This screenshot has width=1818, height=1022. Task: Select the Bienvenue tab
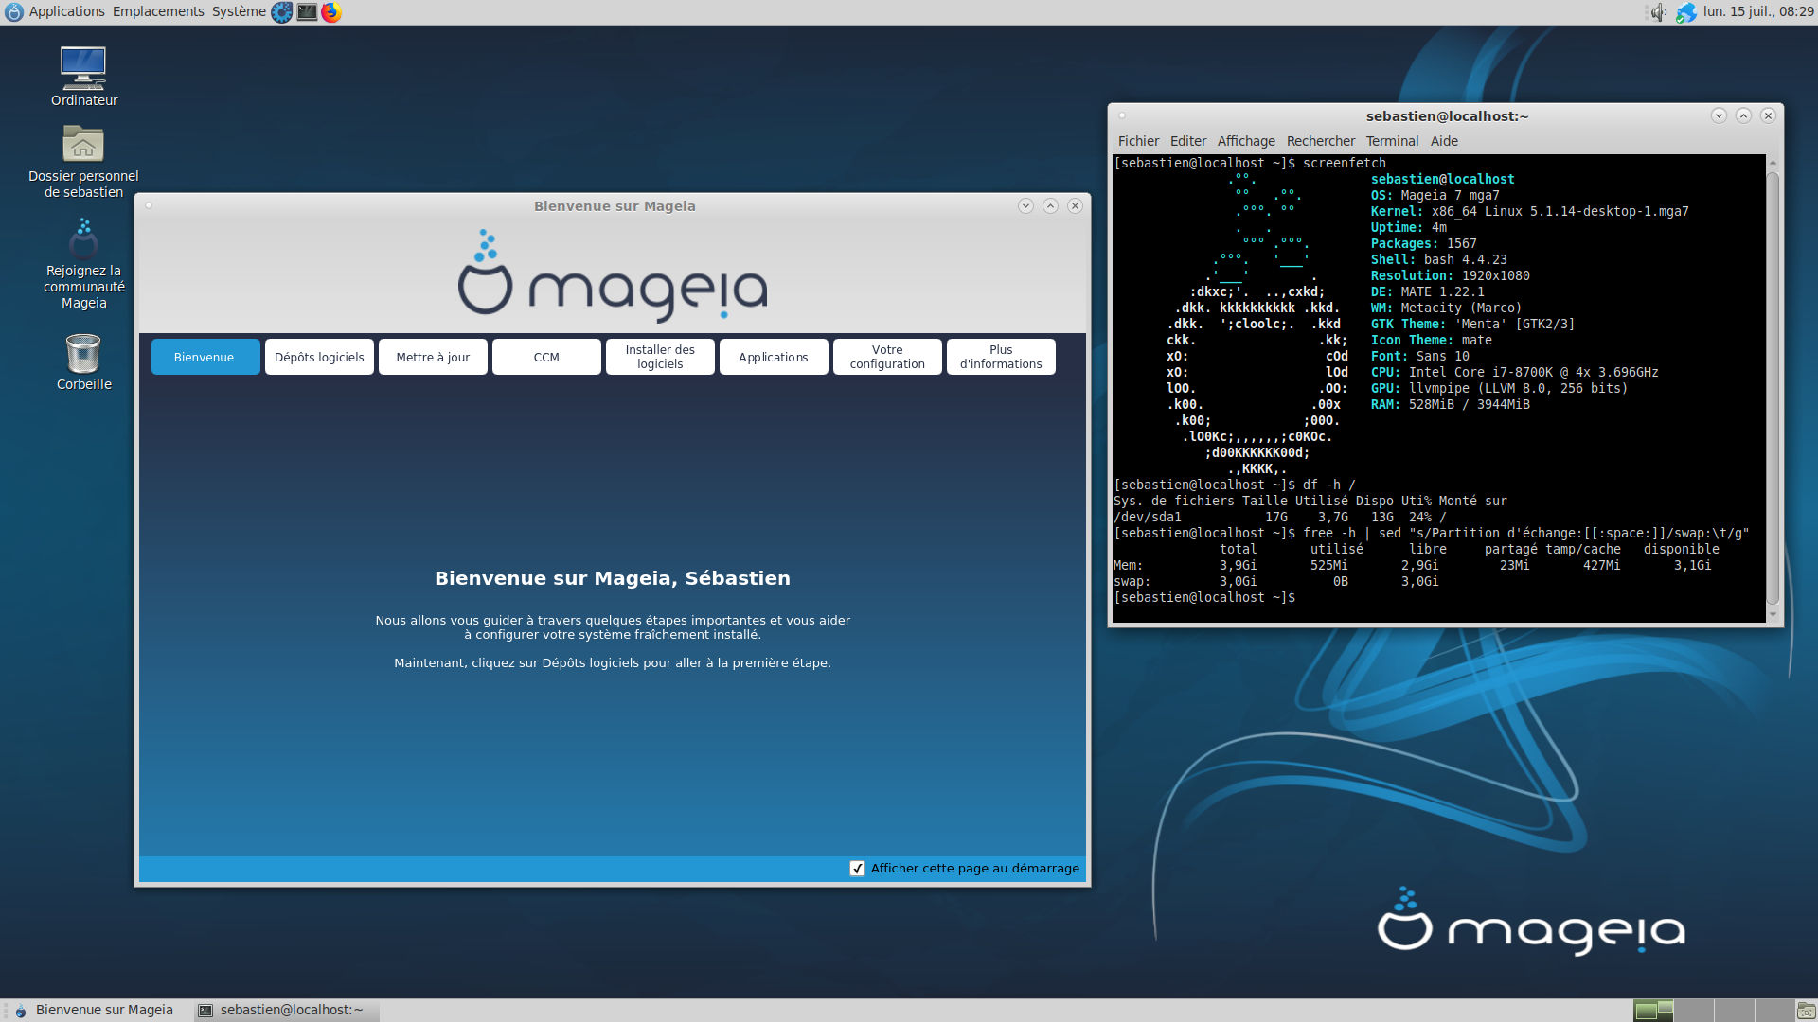[x=205, y=357]
